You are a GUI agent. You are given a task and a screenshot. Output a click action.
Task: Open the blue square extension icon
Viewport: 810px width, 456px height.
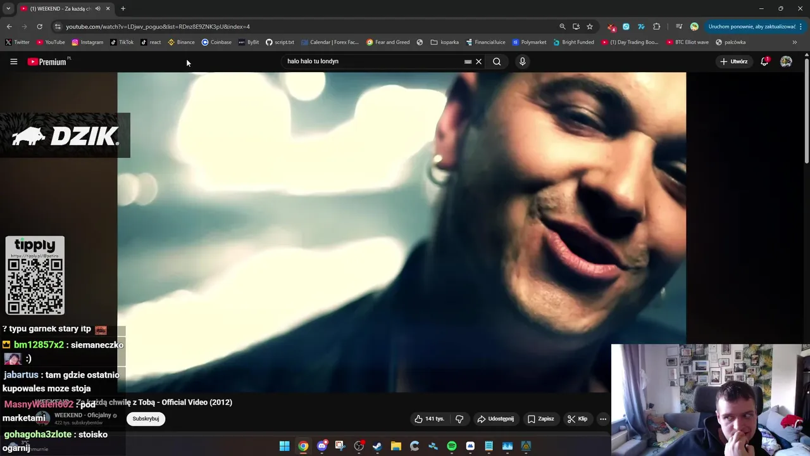pos(626,27)
